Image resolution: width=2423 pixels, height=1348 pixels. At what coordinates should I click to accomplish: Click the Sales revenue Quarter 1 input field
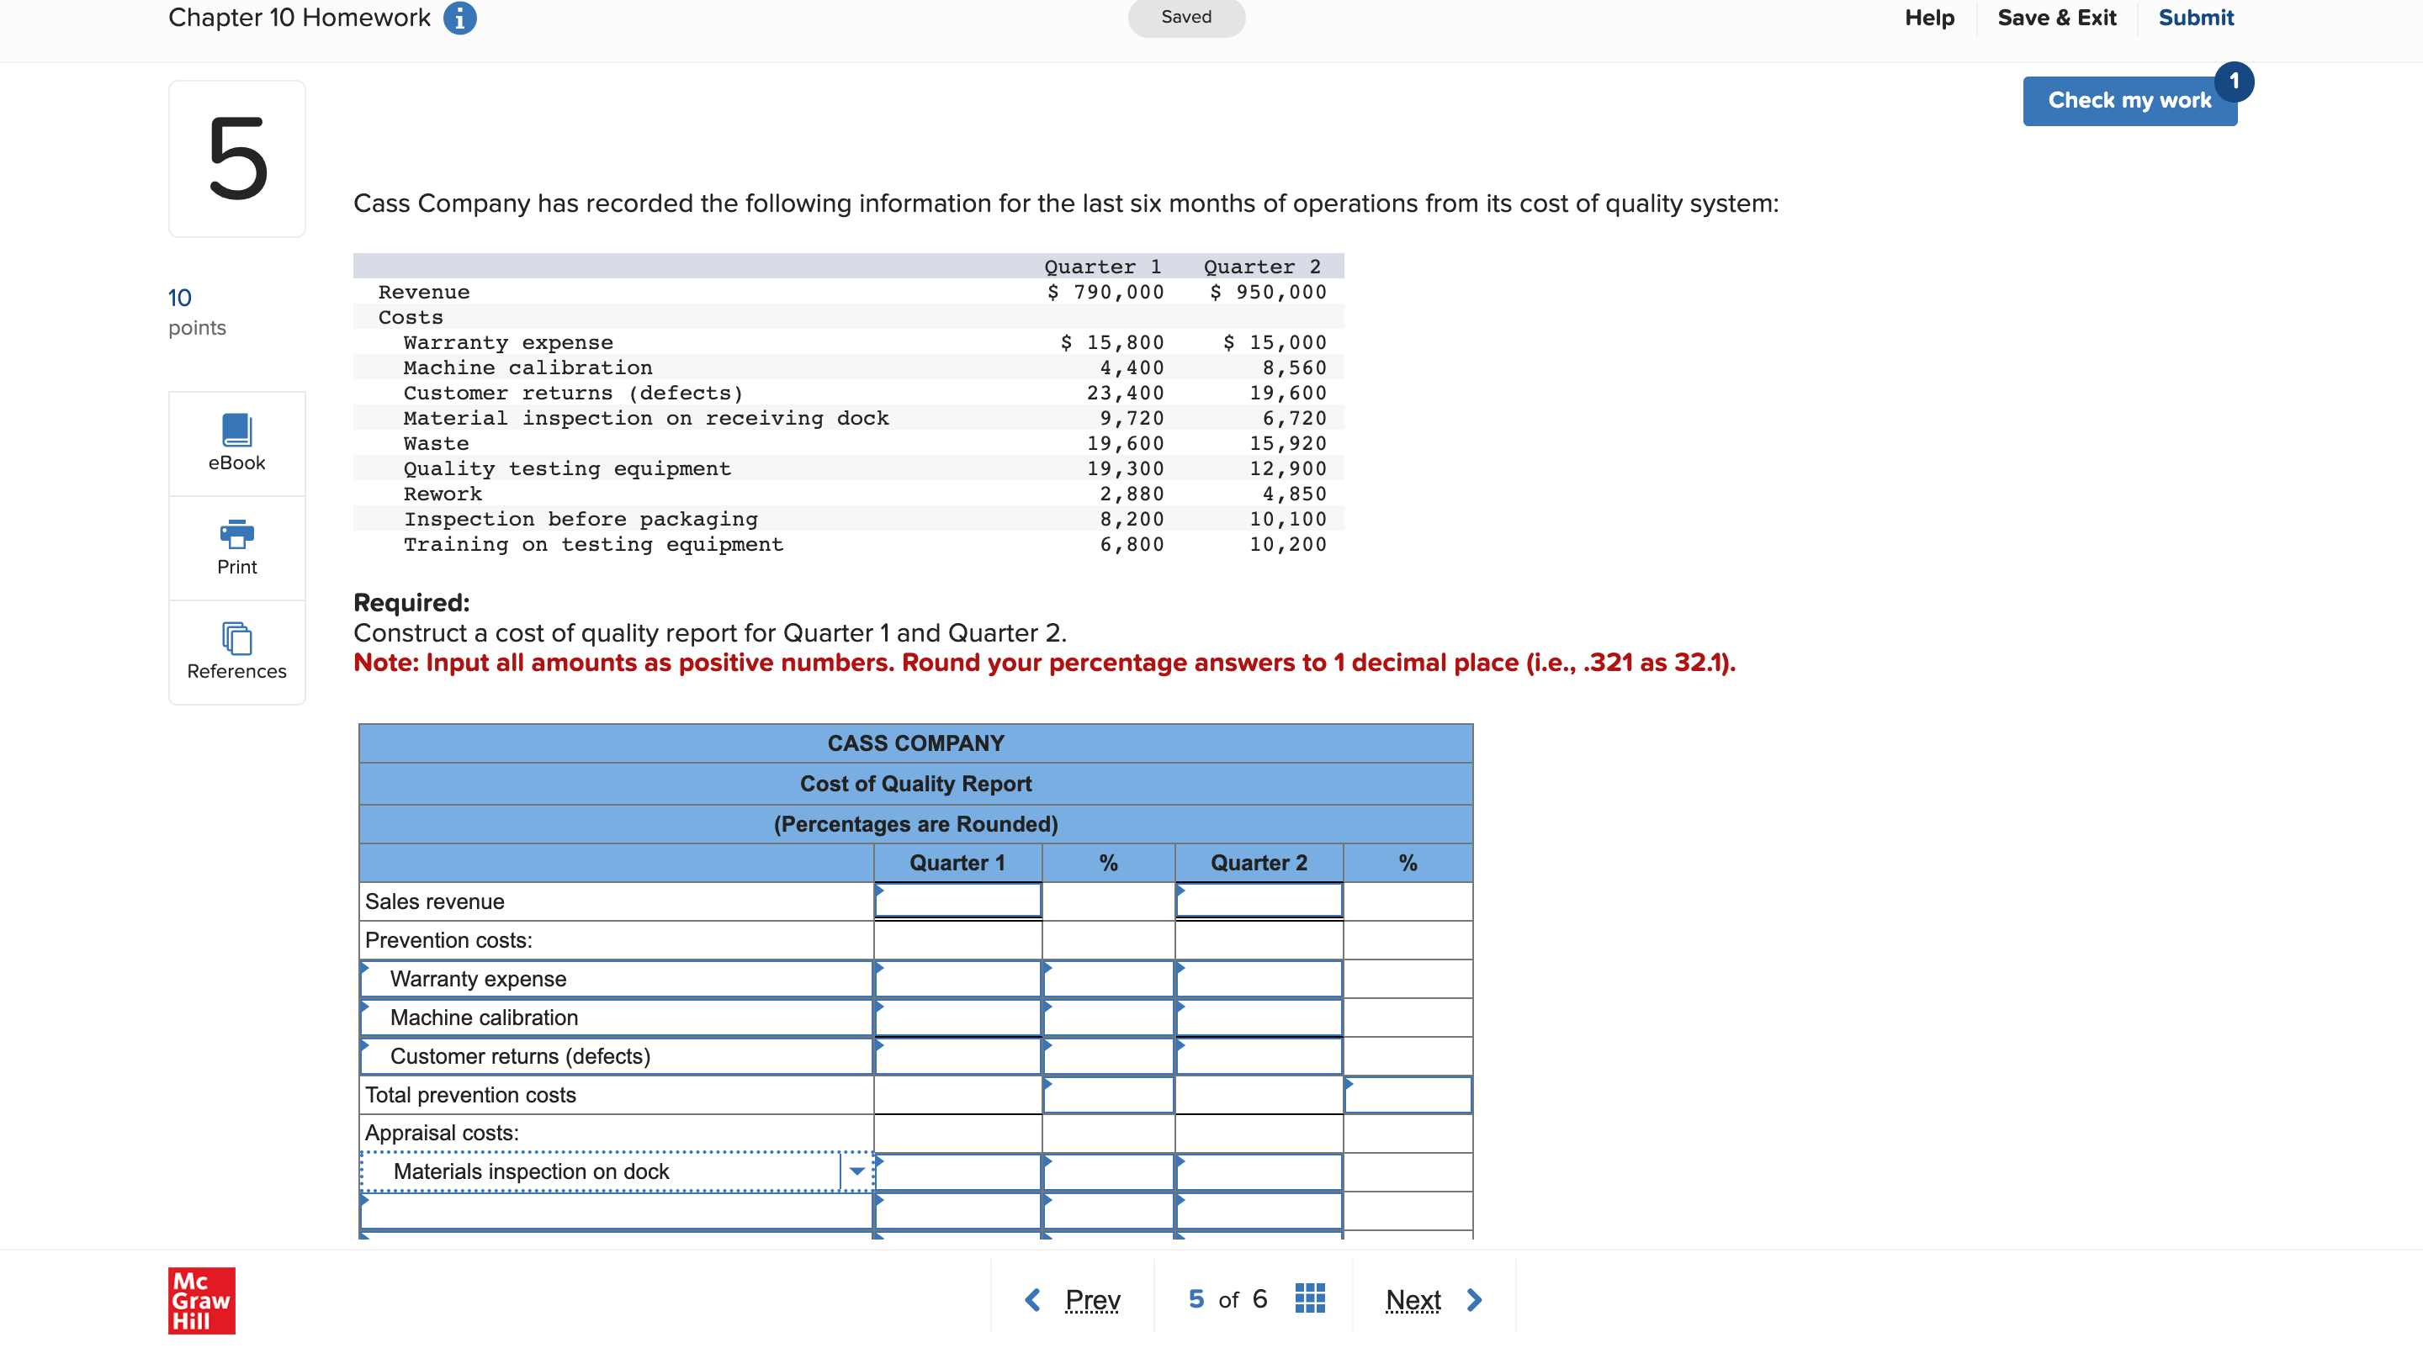point(957,901)
